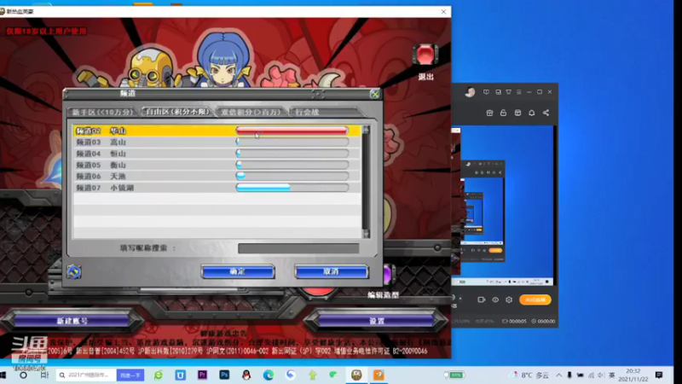Open the 新手区 (<10万分) tab
Image resolution: width=682 pixels, height=384 pixels.
click(x=102, y=112)
